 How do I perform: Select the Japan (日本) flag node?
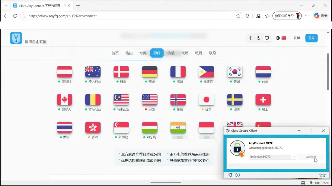[206, 100]
